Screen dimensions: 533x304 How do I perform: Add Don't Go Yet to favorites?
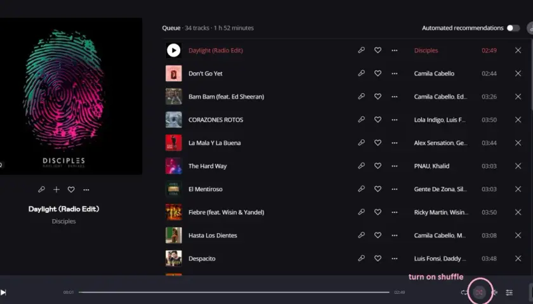coord(378,73)
